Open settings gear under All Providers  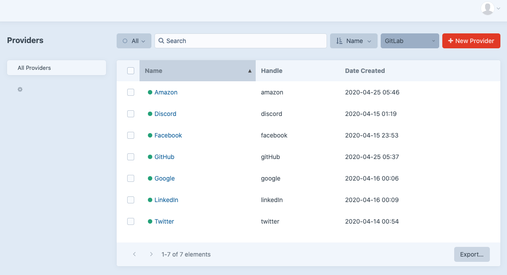click(x=20, y=90)
